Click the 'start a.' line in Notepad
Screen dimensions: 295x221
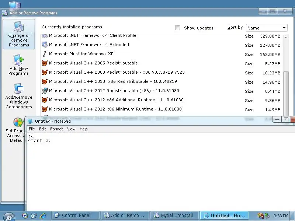tap(39, 141)
